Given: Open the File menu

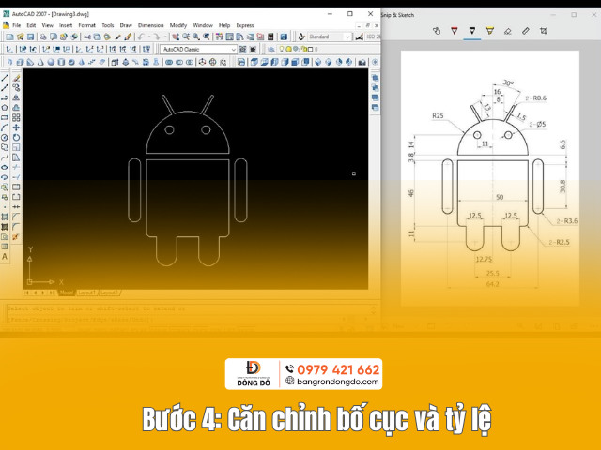Looking at the screenshot, I should point(17,25).
